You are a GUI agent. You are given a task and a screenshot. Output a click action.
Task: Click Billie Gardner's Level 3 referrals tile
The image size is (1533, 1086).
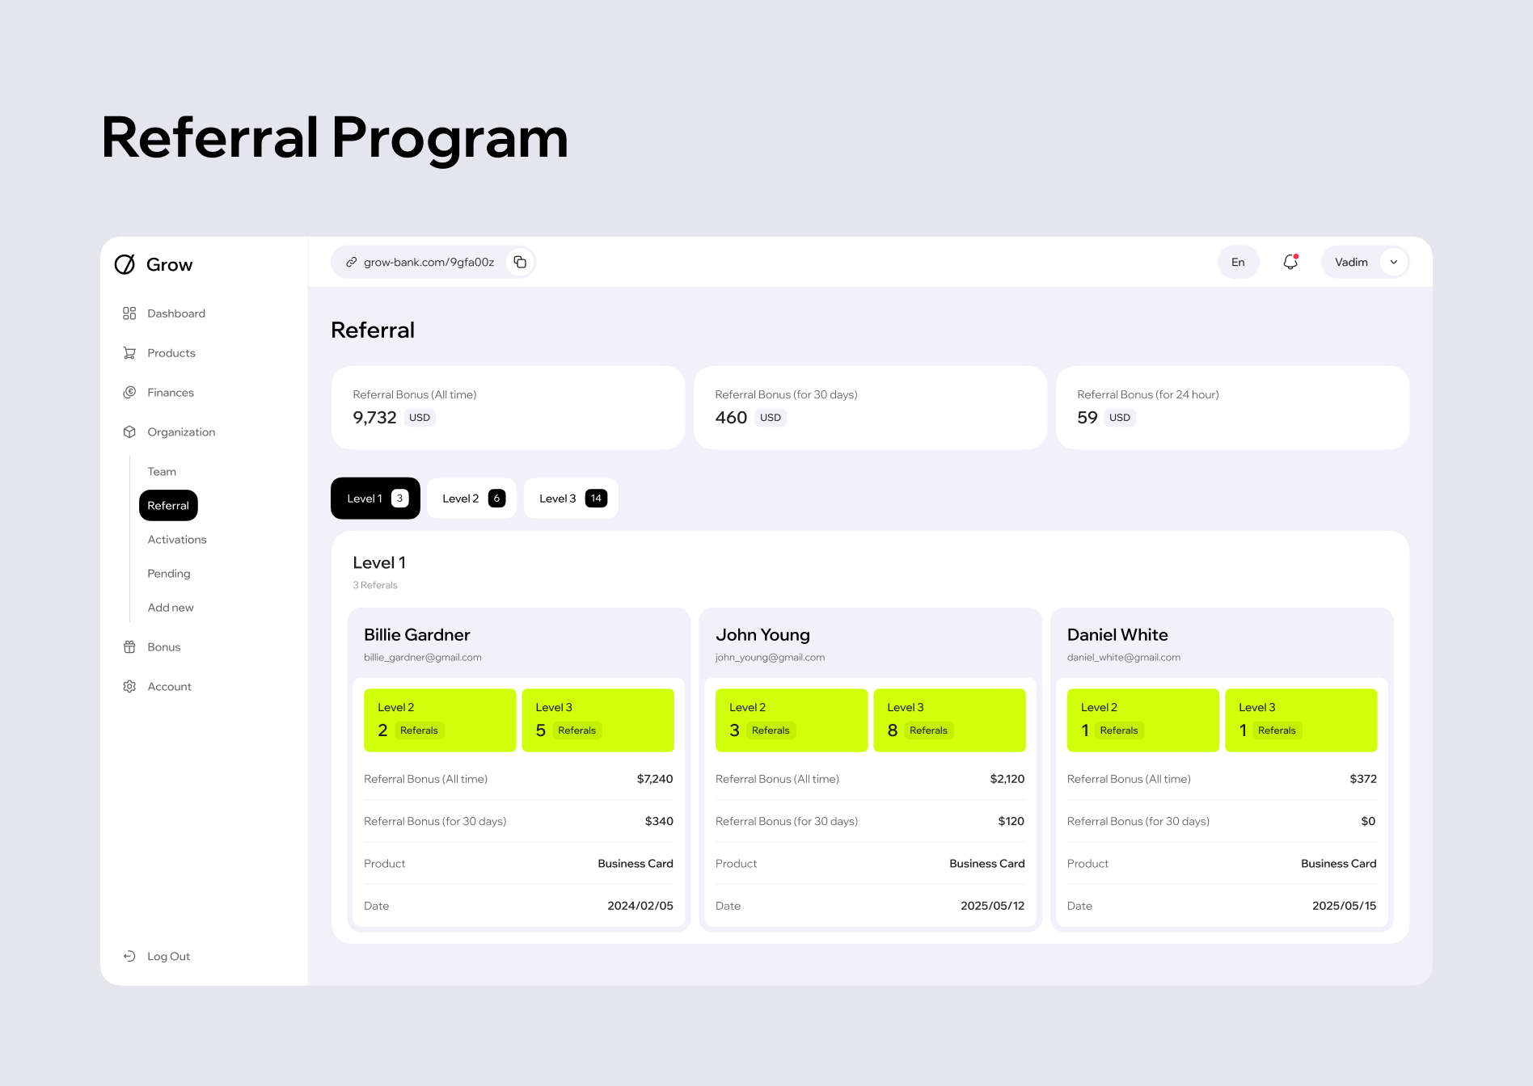click(x=598, y=720)
